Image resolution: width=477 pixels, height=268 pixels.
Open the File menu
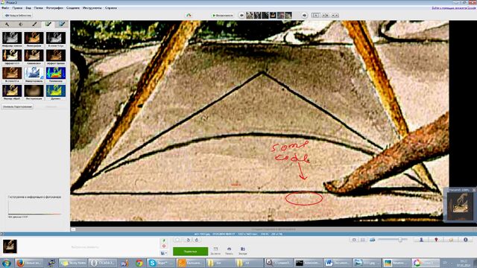coord(5,8)
